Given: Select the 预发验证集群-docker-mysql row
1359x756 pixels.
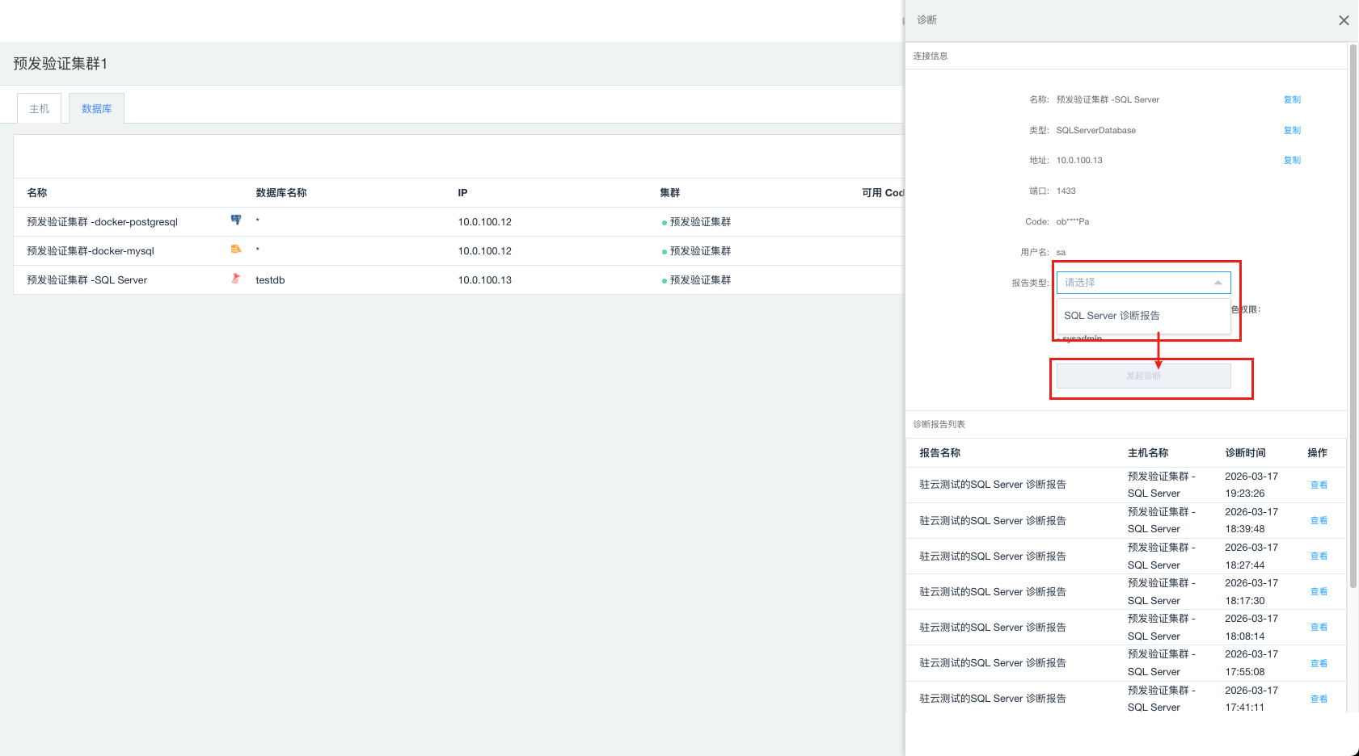Looking at the screenshot, I should pos(91,251).
